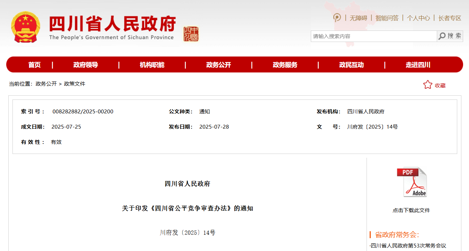The height and width of the screenshot is (251, 469).
Task: Click the red Sichuan seal icon
Action: pos(191,34)
